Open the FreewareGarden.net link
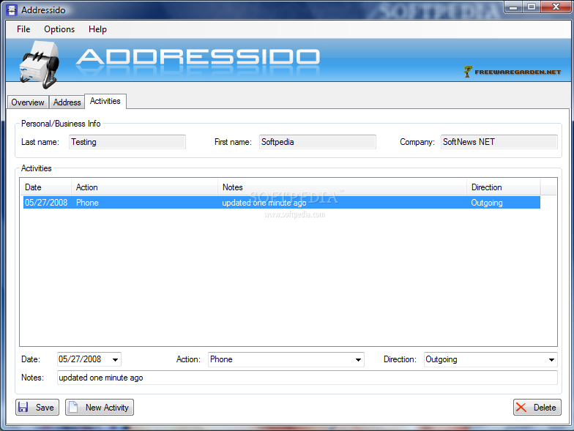Viewport: 574px width, 431px height. tap(518, 72)
